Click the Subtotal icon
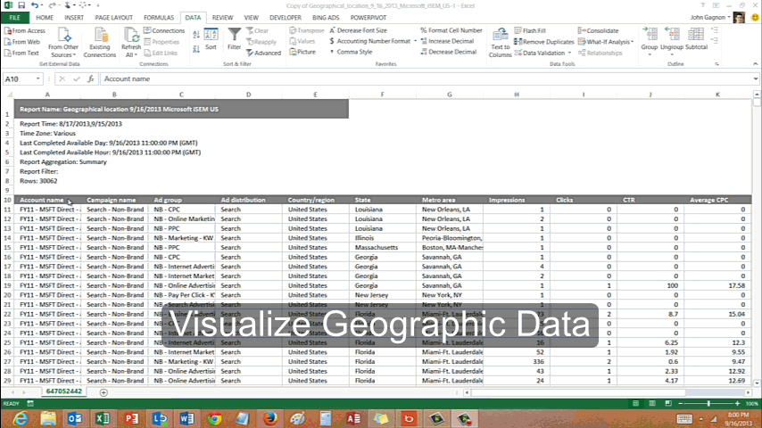 (x=696, y=39)
